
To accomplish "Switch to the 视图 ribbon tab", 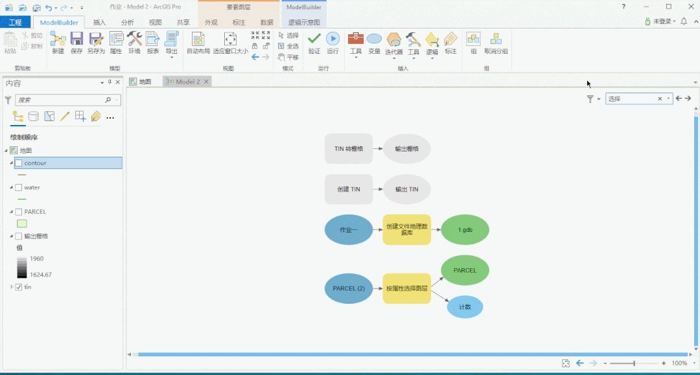I will (x=155, y=22).
